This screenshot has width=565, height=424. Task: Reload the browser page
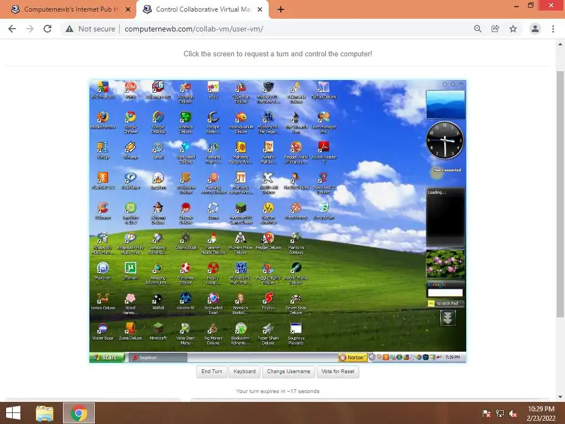pos(47,29)
